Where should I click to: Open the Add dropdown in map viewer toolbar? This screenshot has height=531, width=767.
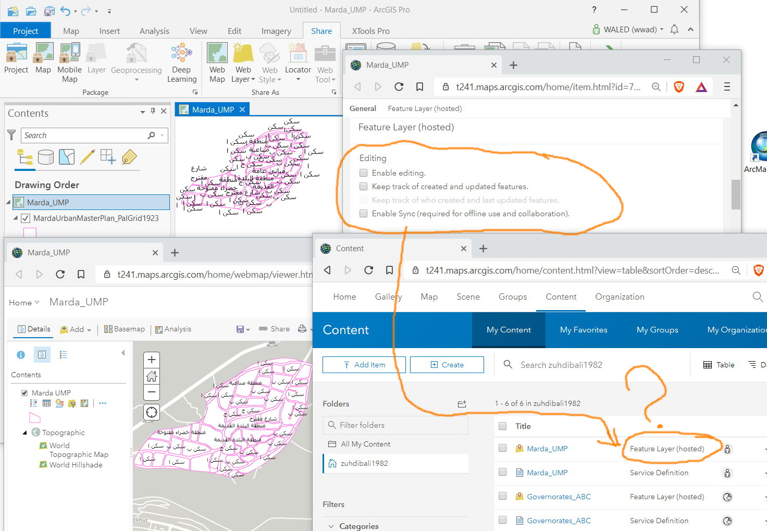click(x=76, y=329)
